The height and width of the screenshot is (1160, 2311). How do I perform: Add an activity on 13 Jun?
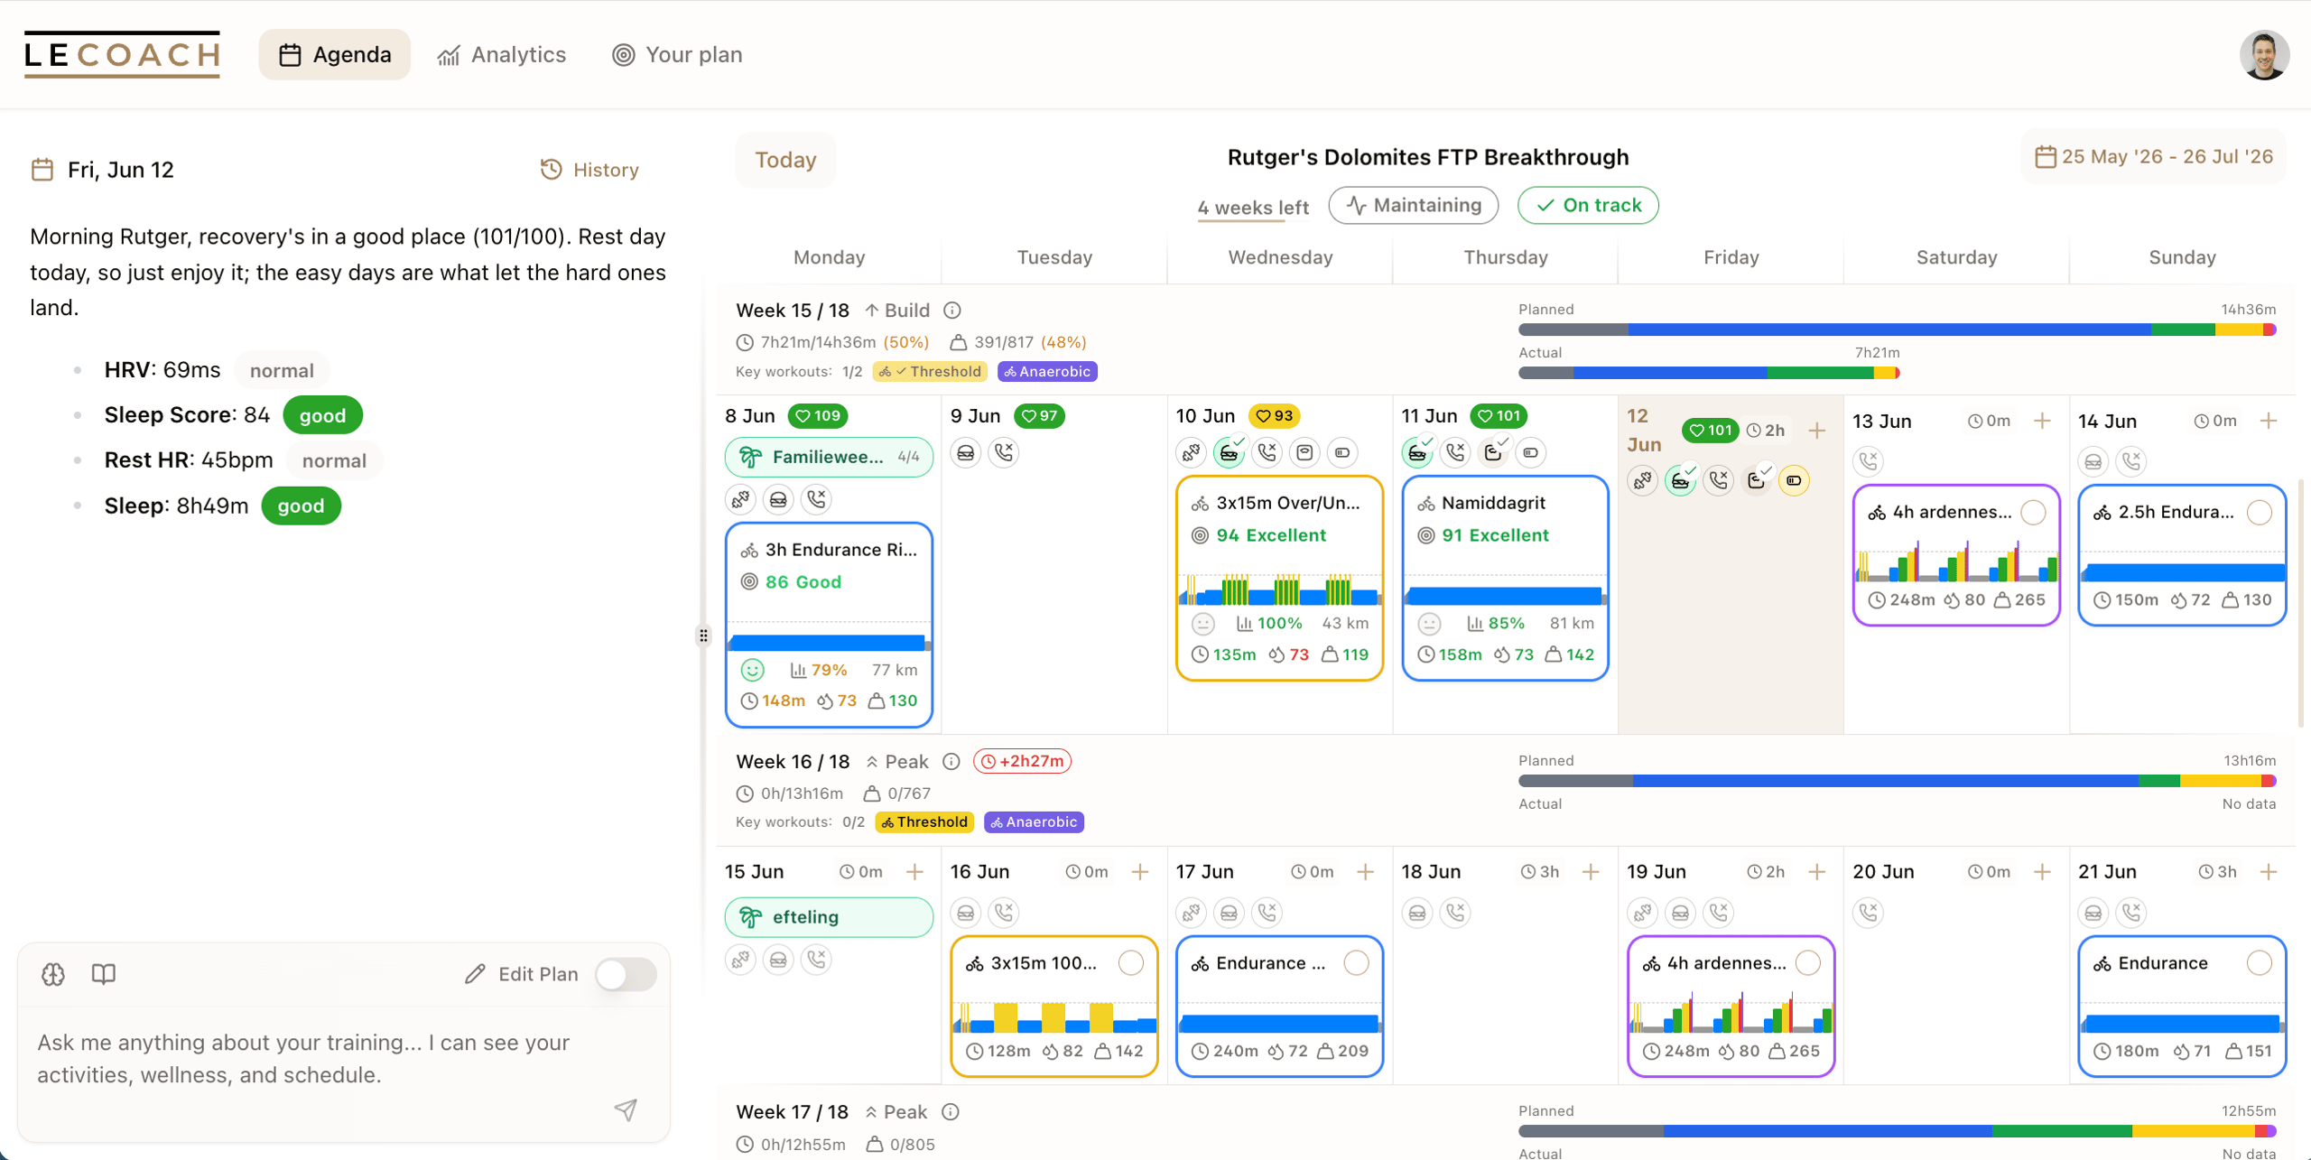tap(2043, 421)
